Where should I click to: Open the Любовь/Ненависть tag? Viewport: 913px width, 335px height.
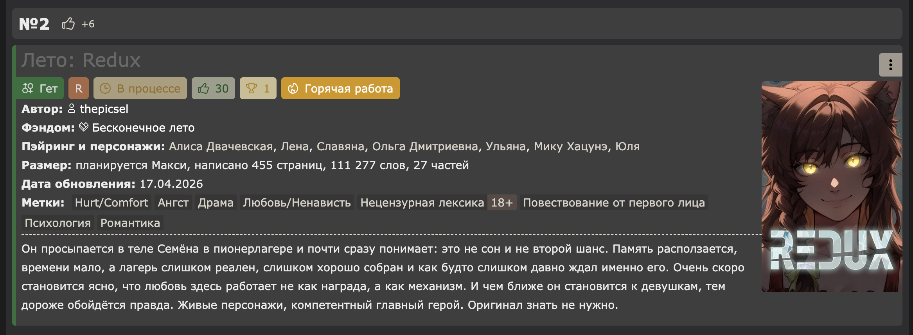pyautogui.click(x=297, y=203)
